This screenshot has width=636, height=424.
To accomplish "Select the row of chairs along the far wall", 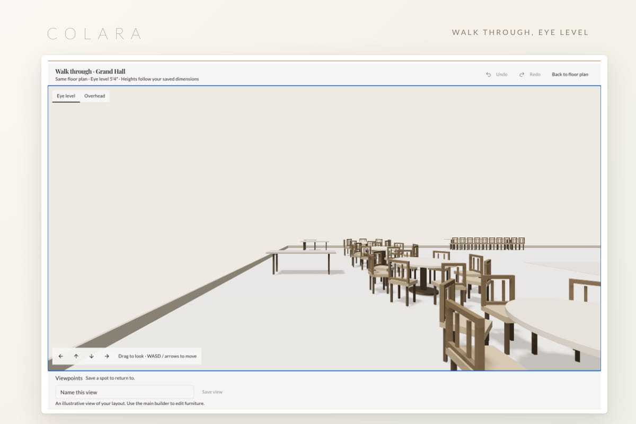I will [x=488, y=243].
